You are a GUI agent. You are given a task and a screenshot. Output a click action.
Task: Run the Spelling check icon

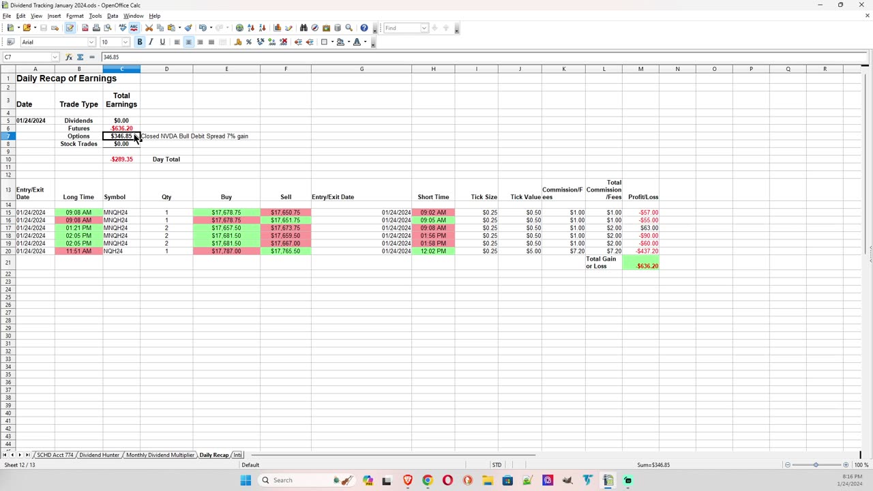pos(122,28)
